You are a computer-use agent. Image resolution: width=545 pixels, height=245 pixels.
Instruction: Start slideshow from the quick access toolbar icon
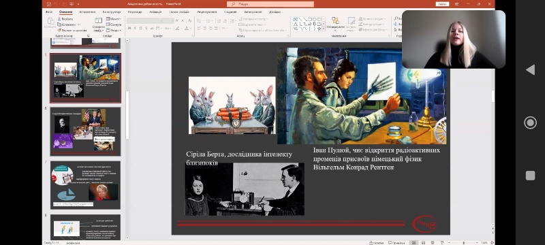coord(72,4)
